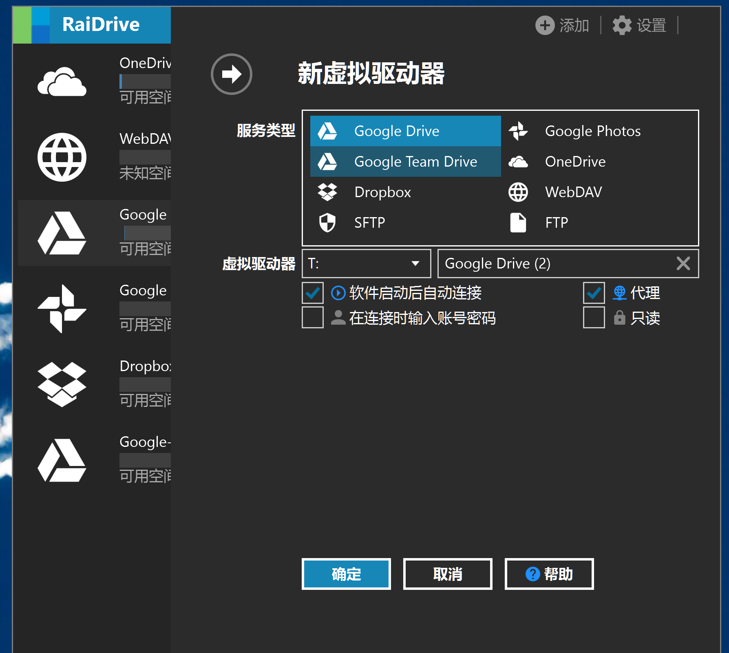Screen dimensions: 729x653
Task: Enable the read-only checkbox
Action: [x=594, y=318]
